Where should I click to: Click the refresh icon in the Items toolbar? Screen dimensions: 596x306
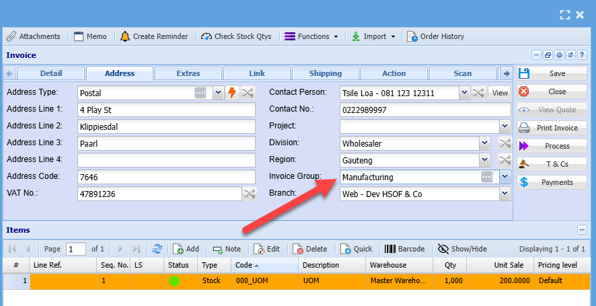(x=157, y=249)
